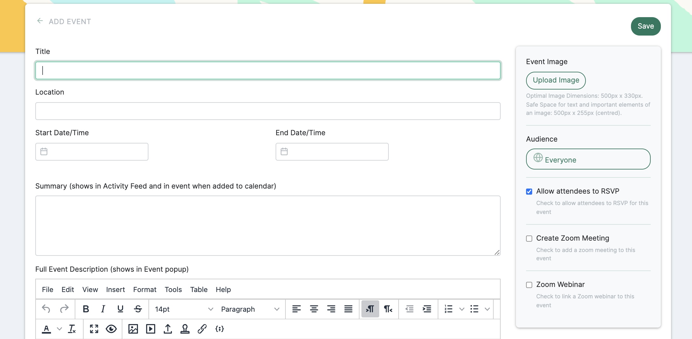Click the undo arrow in editor

pos(46,309)
